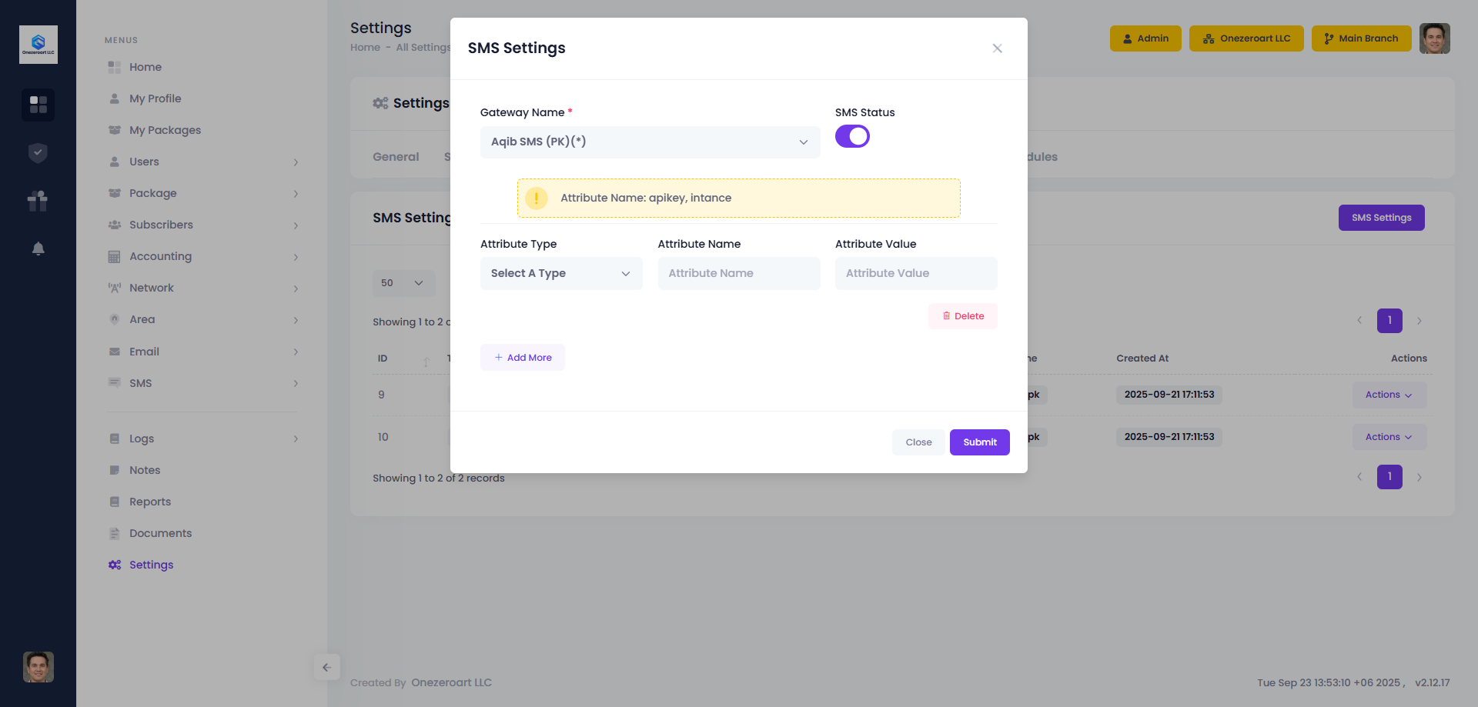Open notifications bell icon
The height and width of the screenshot is (707, 1478).
click(38, 248)
